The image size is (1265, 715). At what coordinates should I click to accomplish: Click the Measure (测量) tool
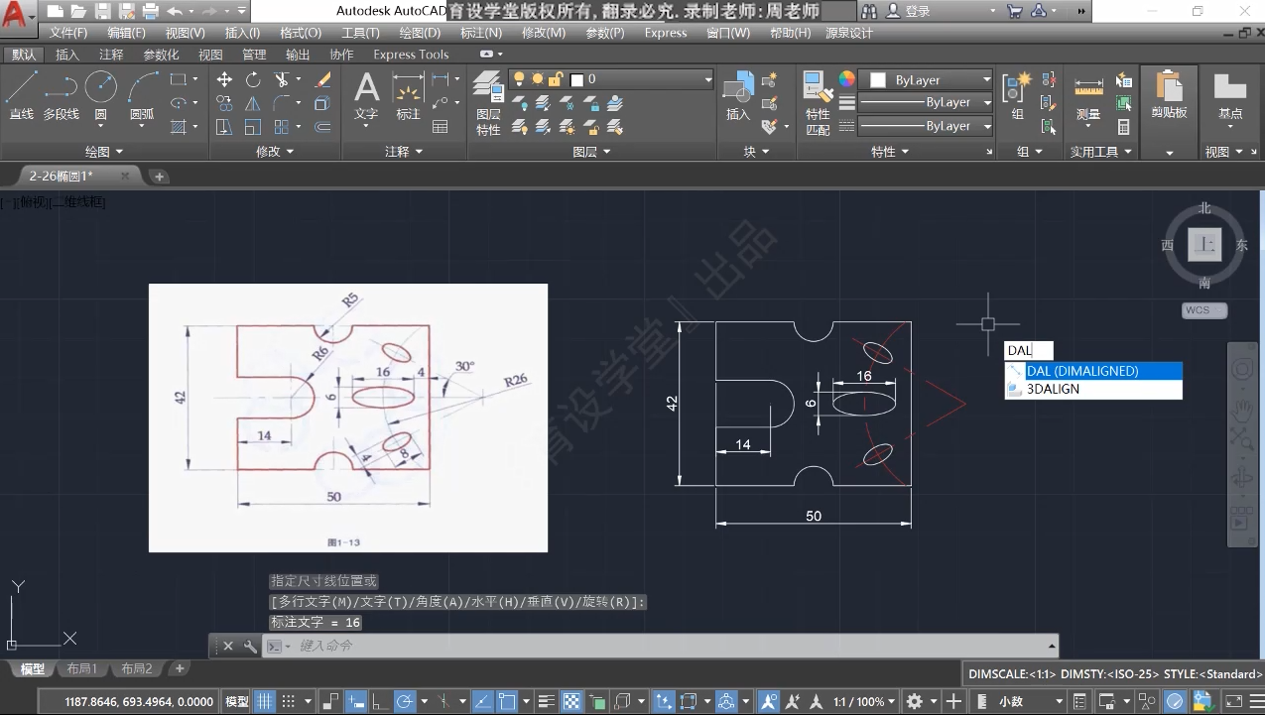[x=1088, y=95]
